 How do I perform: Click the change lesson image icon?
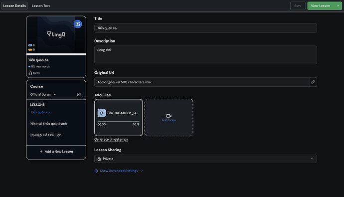coord(78,24)
